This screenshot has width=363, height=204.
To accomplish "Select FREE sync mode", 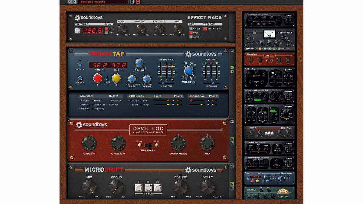I will [x=106, y=29].
